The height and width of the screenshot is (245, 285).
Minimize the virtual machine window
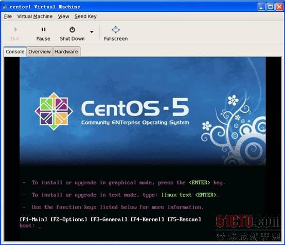[261, 7]
